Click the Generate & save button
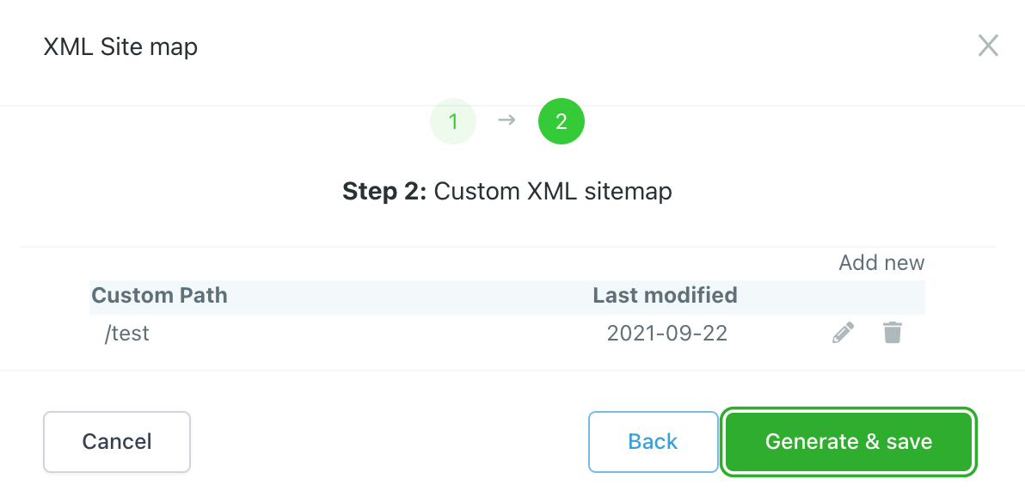The width and height of the screenshot is (1025, 497). (849, 442)
